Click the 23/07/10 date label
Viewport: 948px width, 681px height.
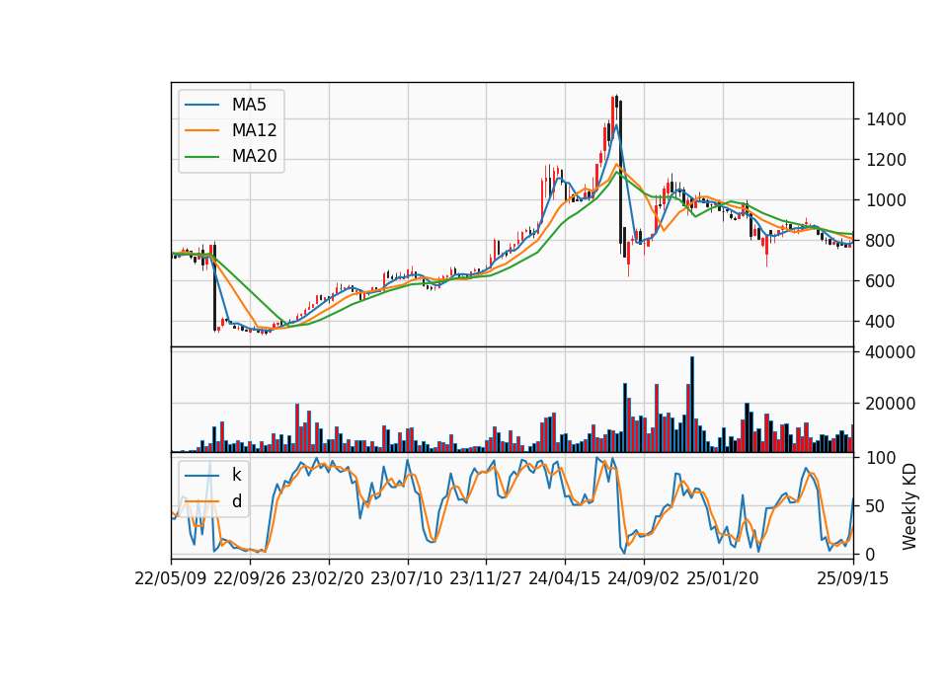click(x=407, y=578)
